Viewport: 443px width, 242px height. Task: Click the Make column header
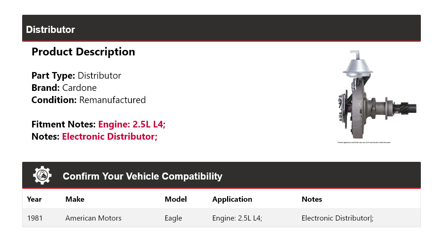click(x=75, y=200)
